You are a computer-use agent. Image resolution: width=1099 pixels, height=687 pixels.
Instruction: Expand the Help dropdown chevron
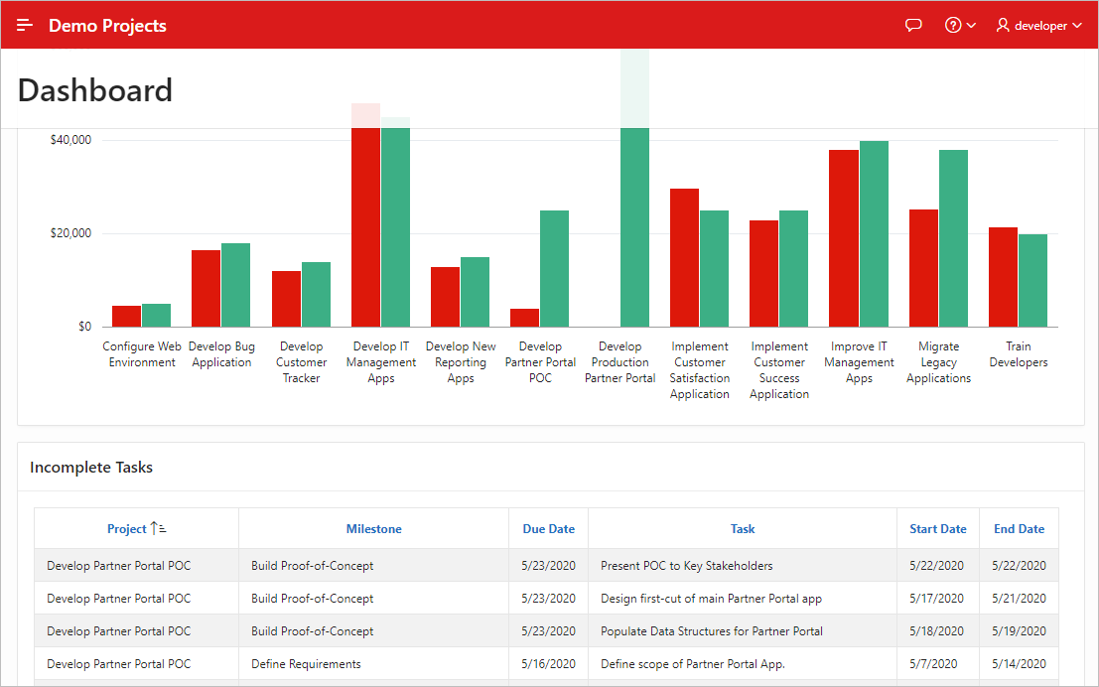point(970,25)
